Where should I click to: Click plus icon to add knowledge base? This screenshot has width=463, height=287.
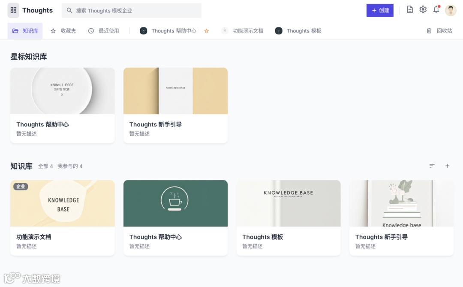pyautogui.click(x=447, y=166)
